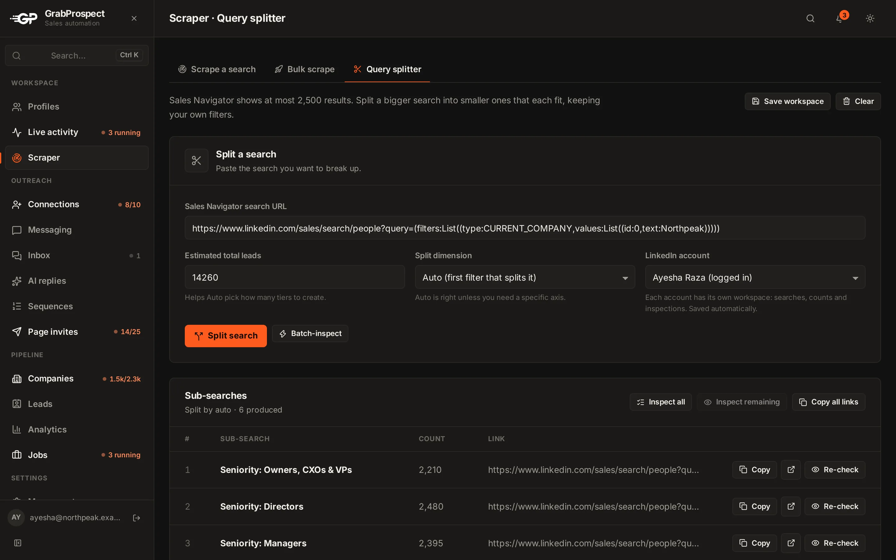Click the 14/25 Page invites badge
This screenshot has height=560, width=896.
pyautogui.click(x=127, y=332)
